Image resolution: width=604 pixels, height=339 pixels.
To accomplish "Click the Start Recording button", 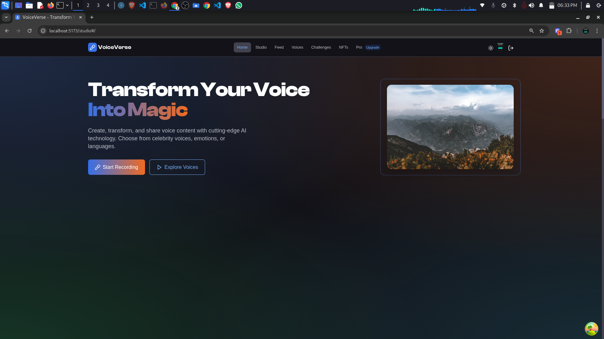I will click(116, 167).
